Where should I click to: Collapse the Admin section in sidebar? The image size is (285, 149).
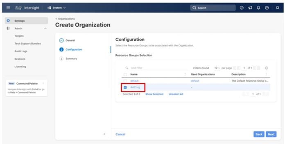pyautogui.click(x=45, y=29)
